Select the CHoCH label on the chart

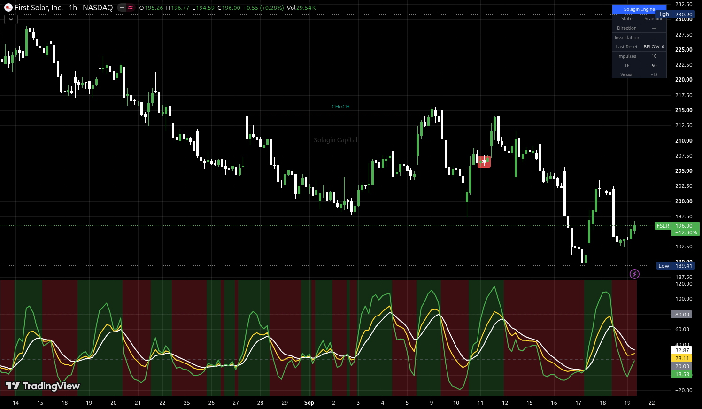[x=340, y=107]
